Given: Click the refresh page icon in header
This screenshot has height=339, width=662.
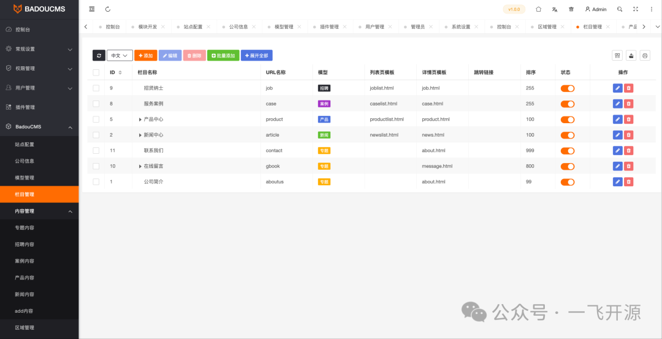Looking at the screenshot, I should [x=108, y=9].
